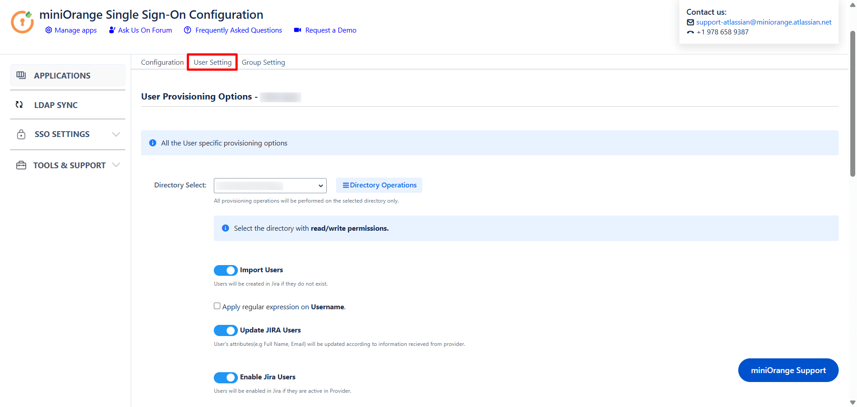857x407 pixels.
Task: Click the FAQ question mark icon
Action: click(187, 30)
